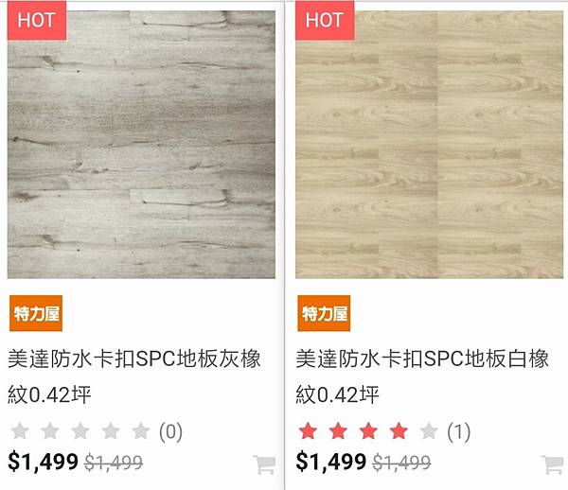
Task: Click 特力屋 brand logo under white oak
Action: click(x=324, y=313)
